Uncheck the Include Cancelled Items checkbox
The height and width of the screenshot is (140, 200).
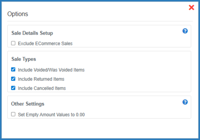(13, 88)
